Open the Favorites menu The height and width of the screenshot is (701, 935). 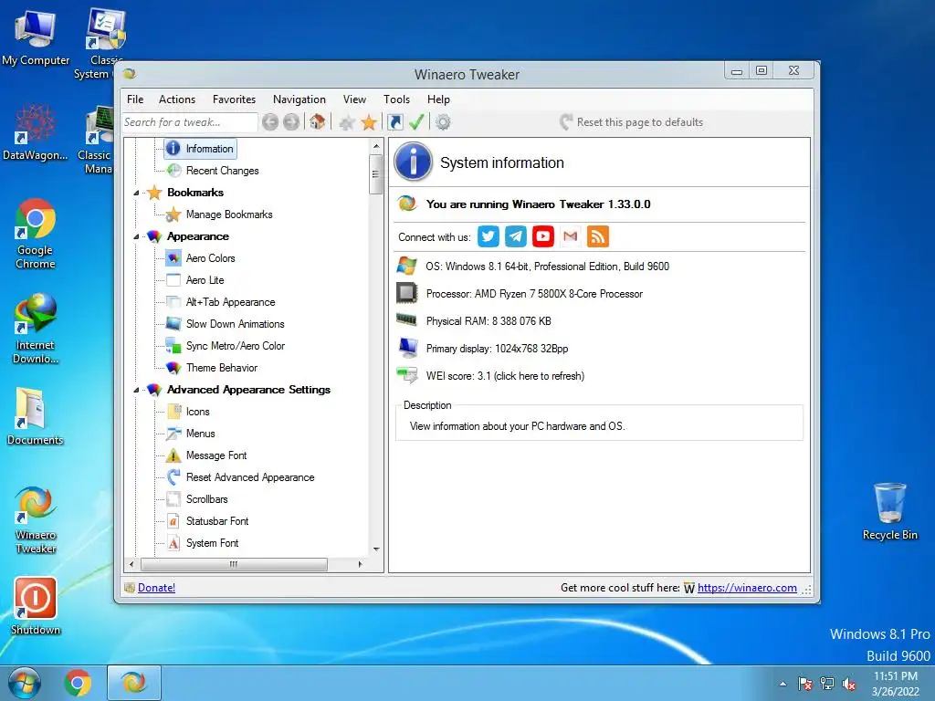235,99
